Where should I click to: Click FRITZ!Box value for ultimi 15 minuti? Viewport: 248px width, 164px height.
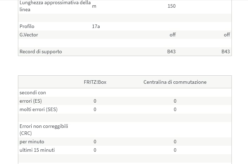click(x=95, y=150)
